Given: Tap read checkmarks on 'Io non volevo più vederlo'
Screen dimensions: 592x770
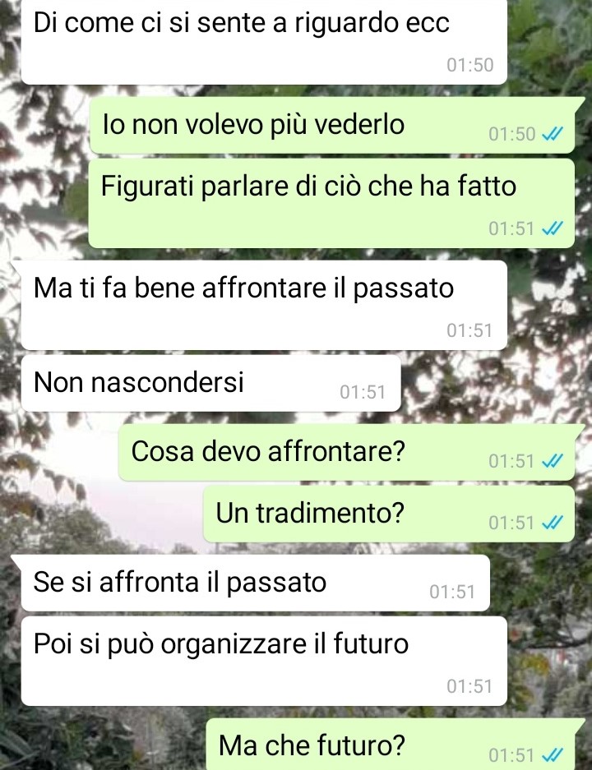Looking at the screenshot, I should [553, 134].
